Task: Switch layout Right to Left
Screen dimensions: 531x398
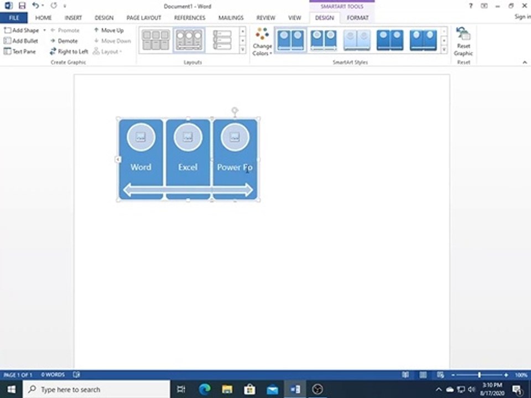Action: pos(69,51)
